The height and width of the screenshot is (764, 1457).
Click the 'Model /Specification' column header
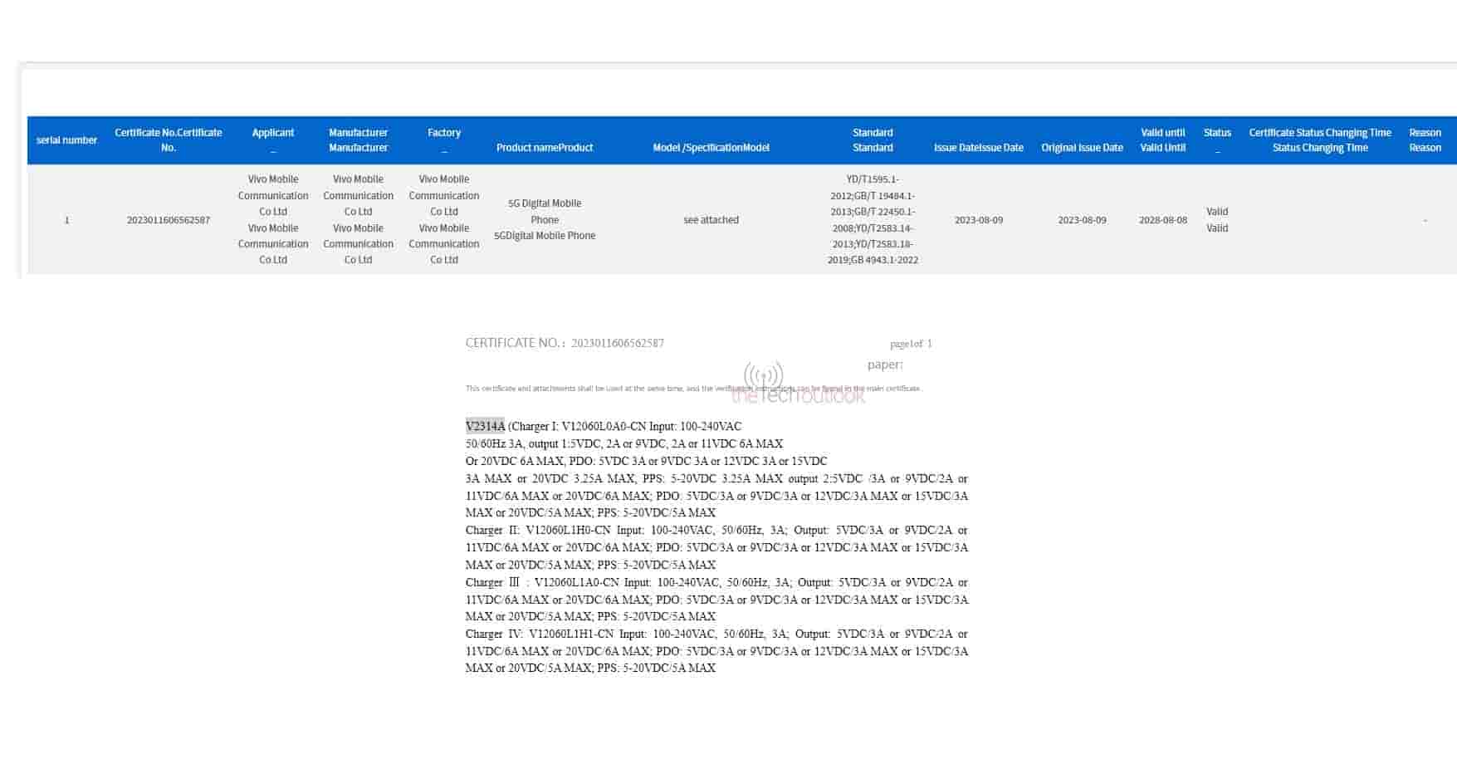coord(711,148)
